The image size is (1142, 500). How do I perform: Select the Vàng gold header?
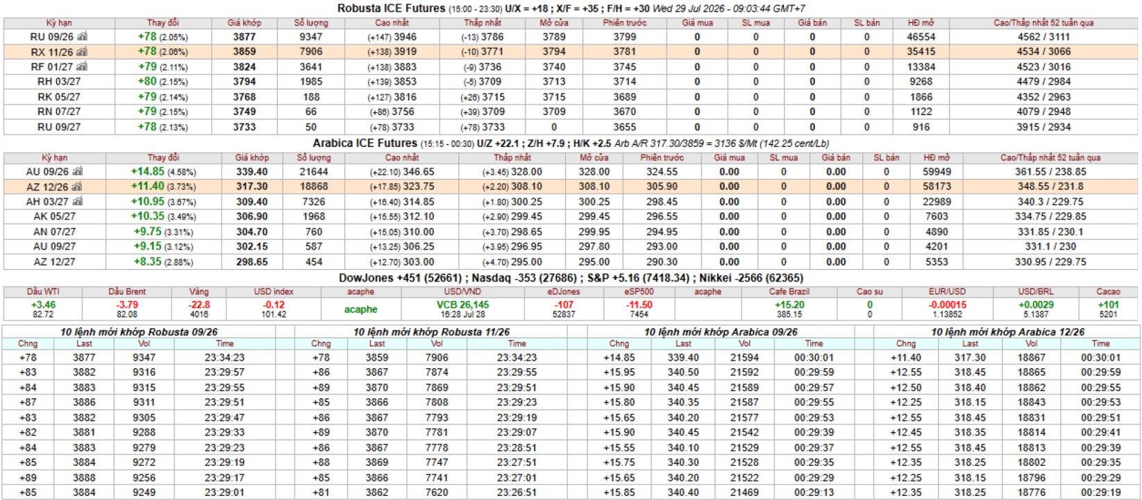[x=199, y=292]
